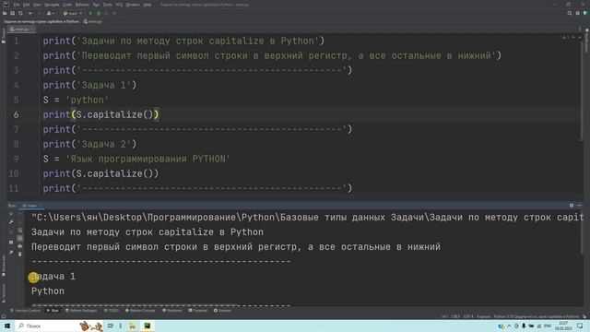590x332 pixels.
Task: Open the 'main' run configuration dropdown
Action: [x=72, y=13]
